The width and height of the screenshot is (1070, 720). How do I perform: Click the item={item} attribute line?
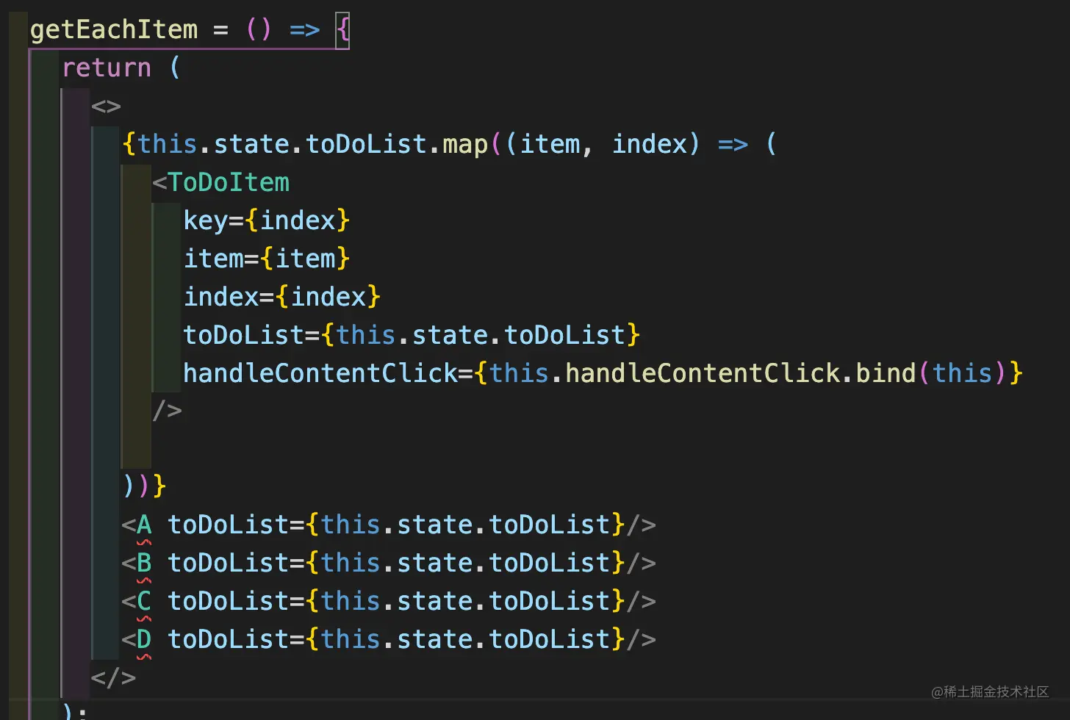pyautogui.click(x=266, y=259)
